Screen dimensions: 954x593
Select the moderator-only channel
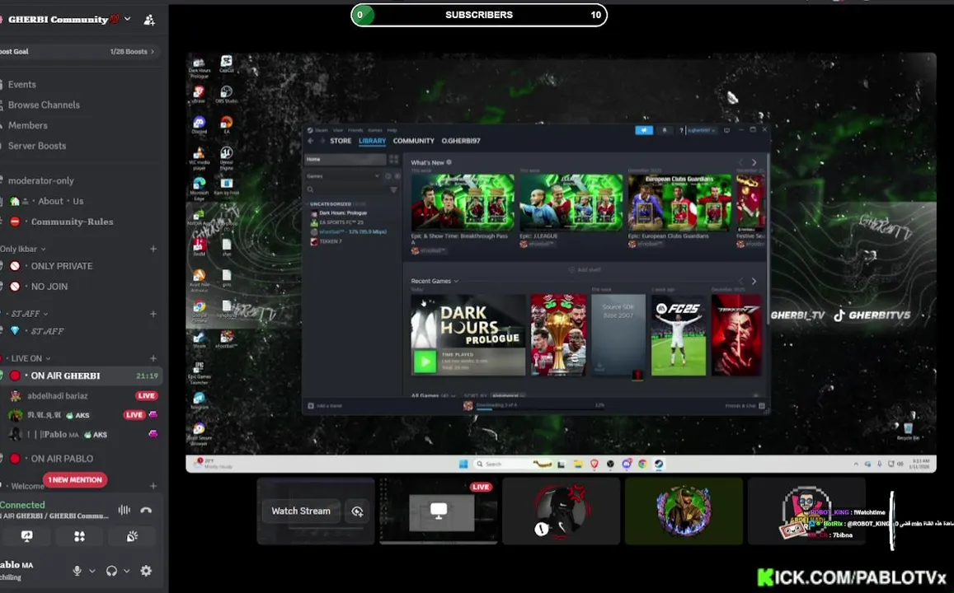tap(40, 180)
